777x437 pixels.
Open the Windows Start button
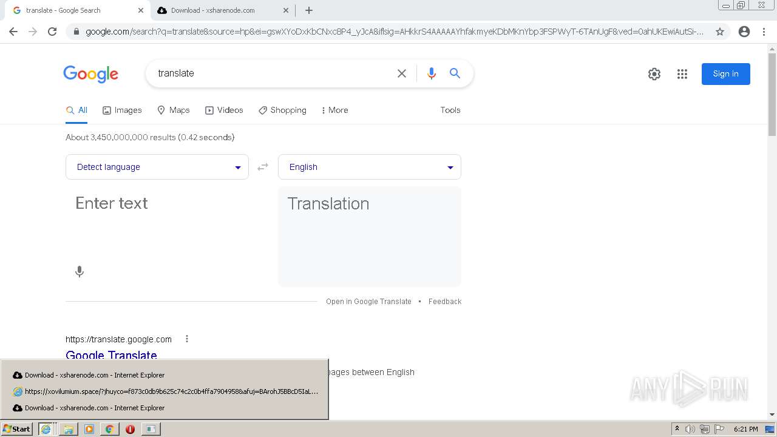(17, 429)
